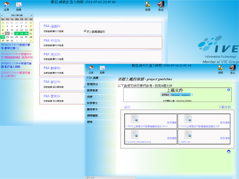
Task: Open the F6A 中文科 course link
Action: (x=52, y=41)
